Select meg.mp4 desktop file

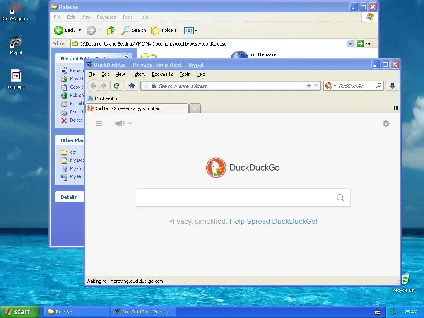point(16,79)
